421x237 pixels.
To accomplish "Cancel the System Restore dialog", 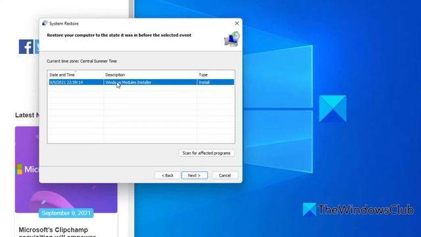I will point(225,175).
